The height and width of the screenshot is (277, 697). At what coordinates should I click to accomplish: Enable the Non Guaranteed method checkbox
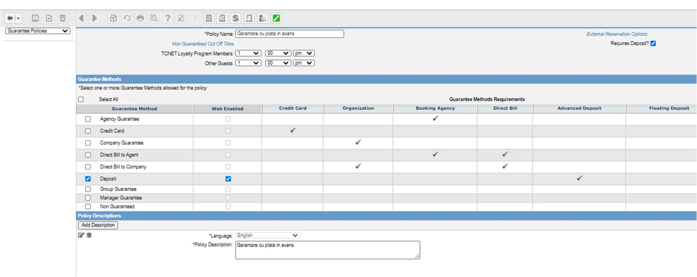tap(88, 207)
